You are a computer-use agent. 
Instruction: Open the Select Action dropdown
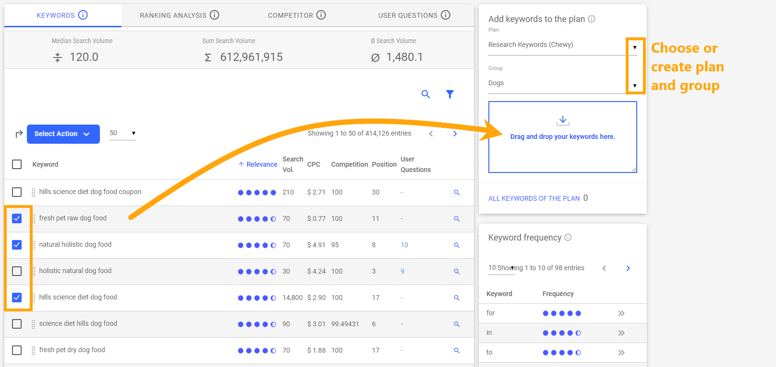63,134
